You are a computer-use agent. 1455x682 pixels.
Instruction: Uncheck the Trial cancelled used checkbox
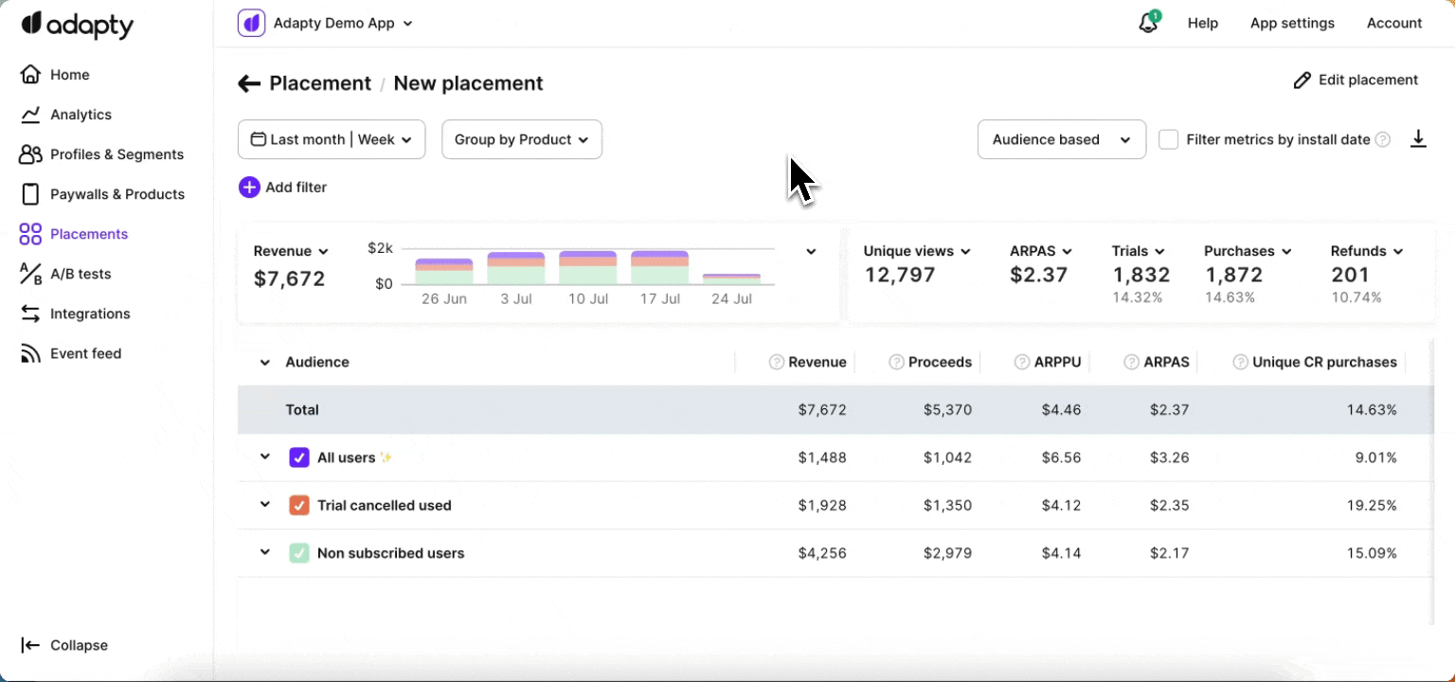299,506
